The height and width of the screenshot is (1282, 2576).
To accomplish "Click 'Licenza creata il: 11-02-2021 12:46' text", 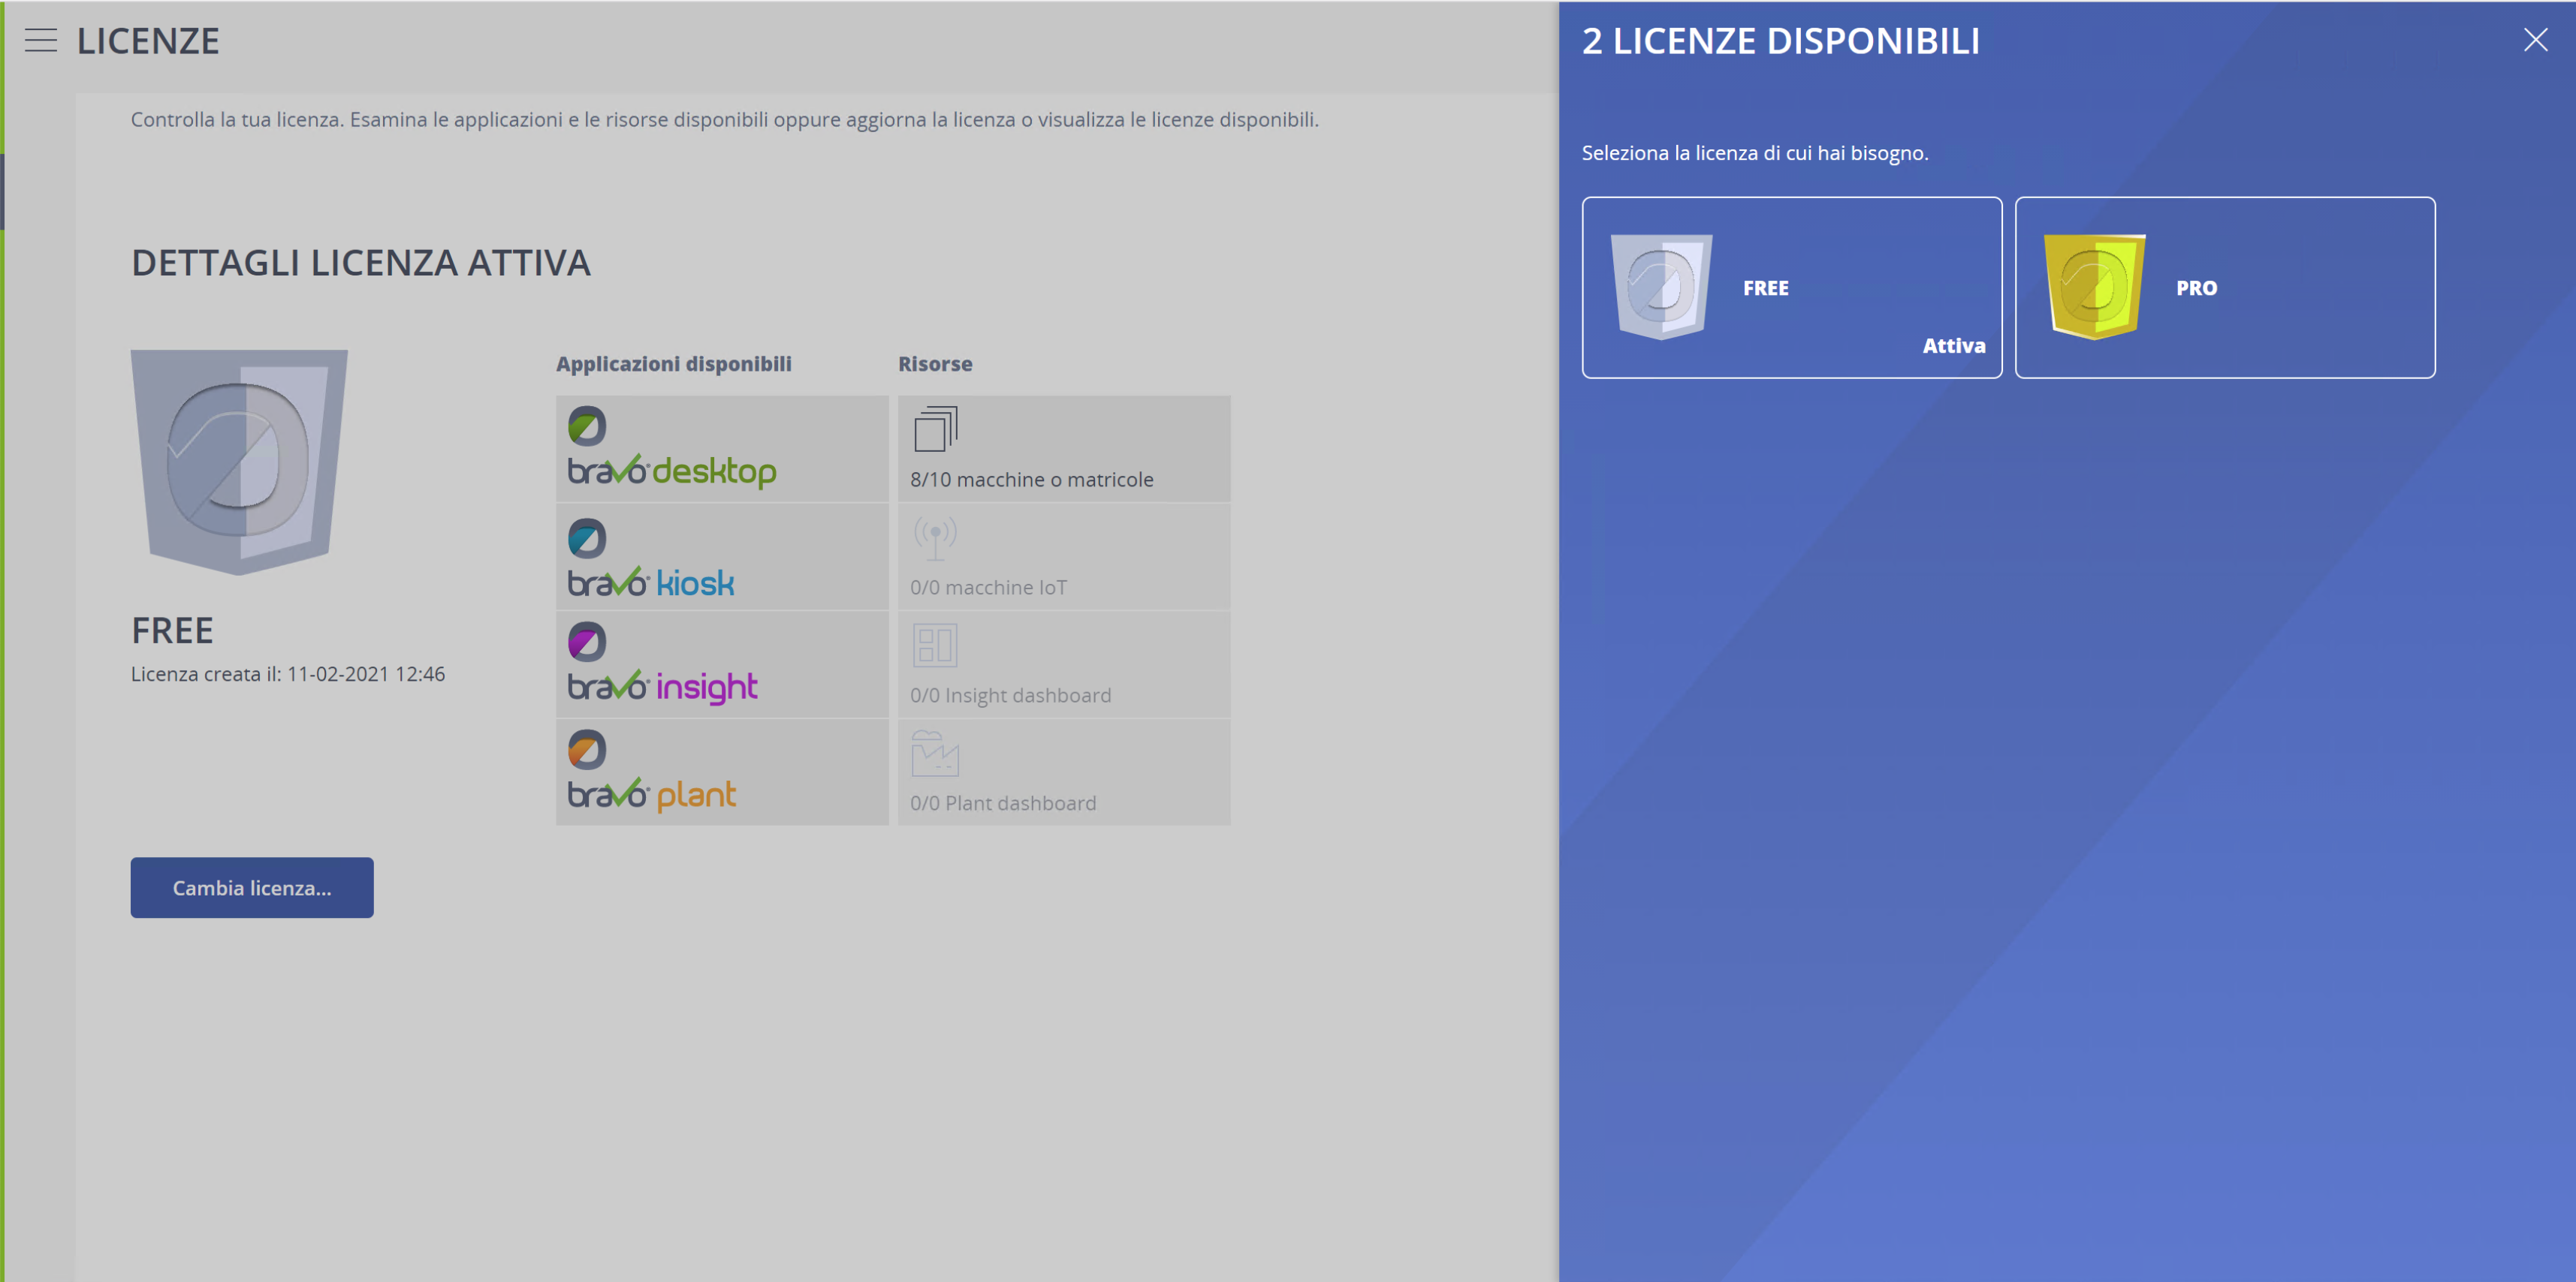I will pyautogui.click(x=288, y=673).
